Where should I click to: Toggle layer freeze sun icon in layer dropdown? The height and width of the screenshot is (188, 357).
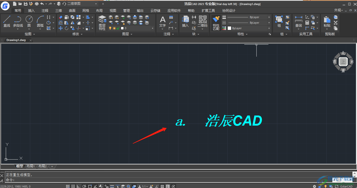[x=114, y=28]
